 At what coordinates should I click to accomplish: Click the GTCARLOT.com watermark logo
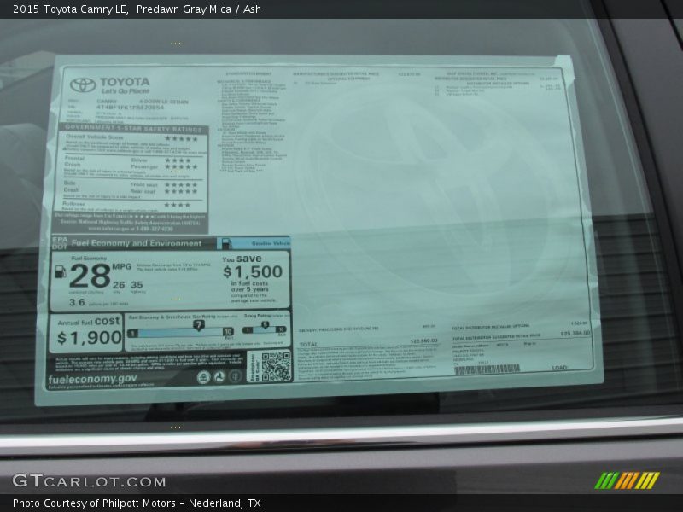click(x=89, y=480)
